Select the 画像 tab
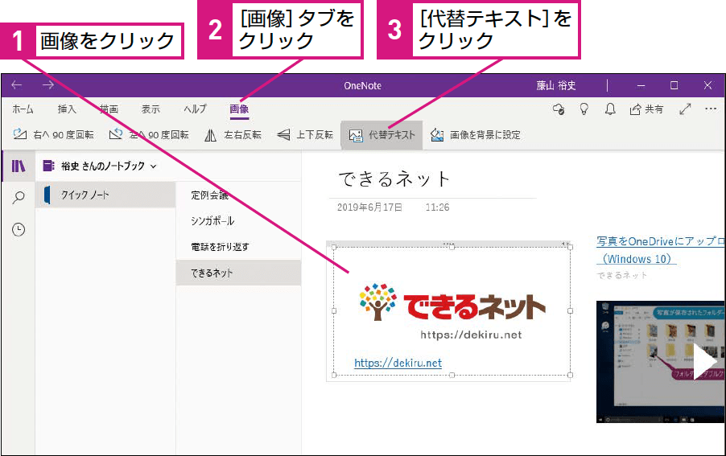Screen dimensions: 726x456 pos(239,109)
